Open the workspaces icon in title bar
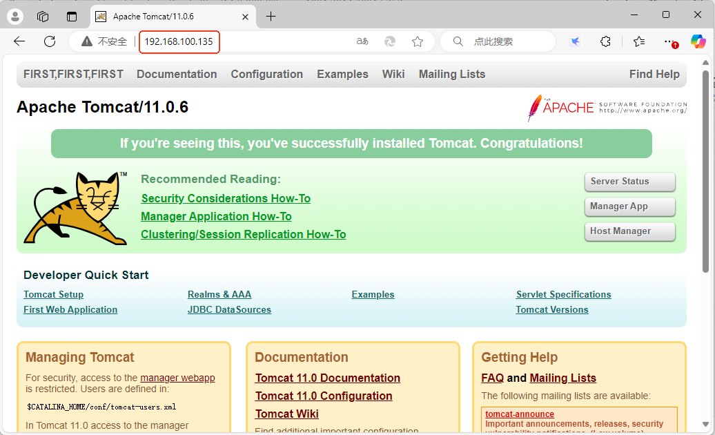The image size is (715, 435). [43, 17]
